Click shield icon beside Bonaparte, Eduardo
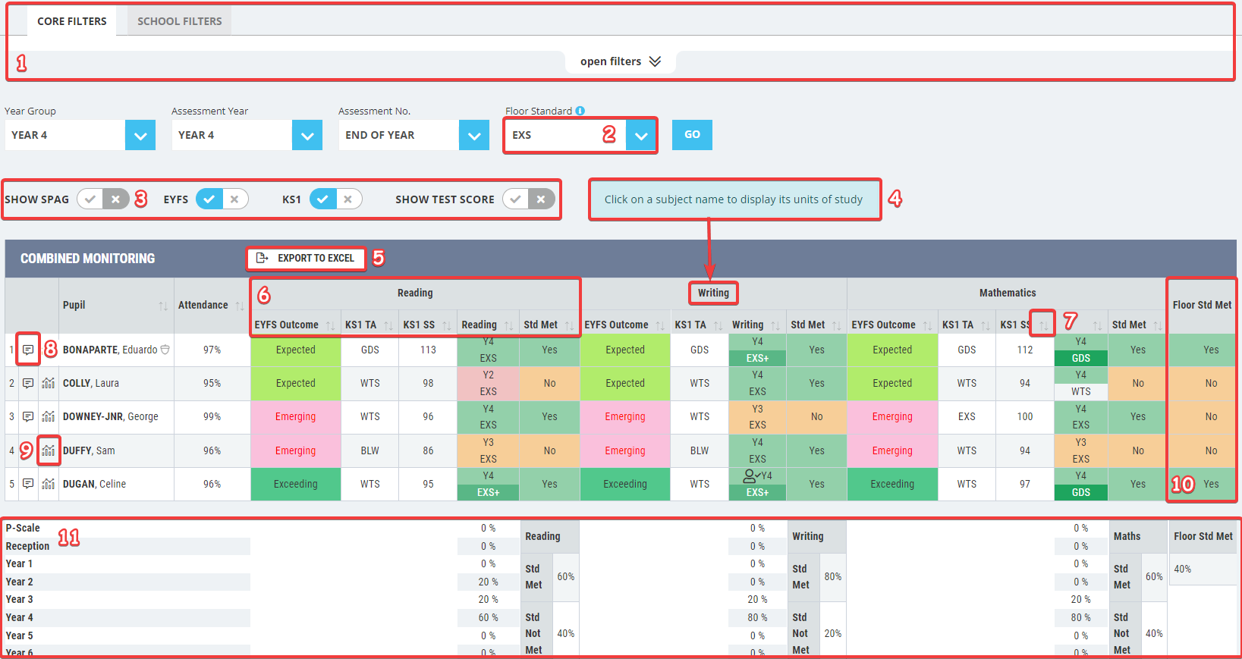This screenshot has width=1242, height=659. pos(165,350)
